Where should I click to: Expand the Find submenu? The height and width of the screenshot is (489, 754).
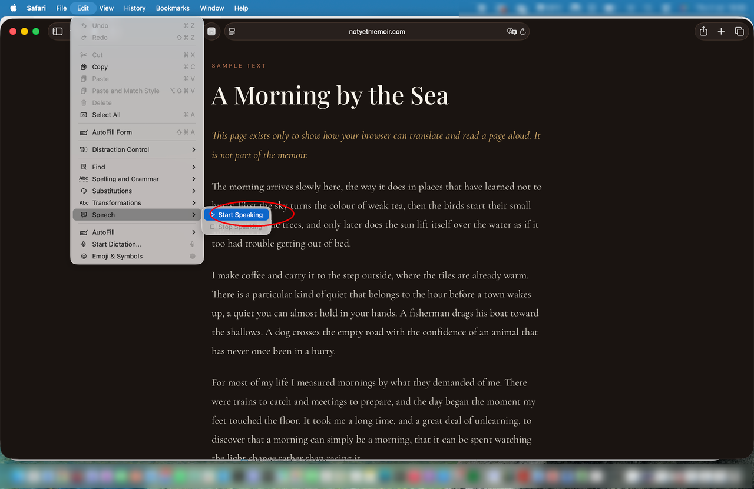(137, 167)
